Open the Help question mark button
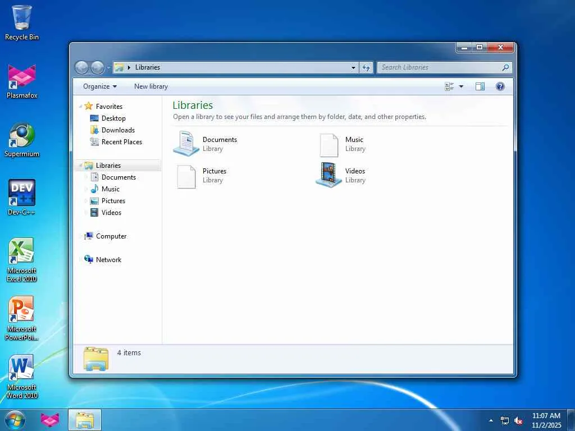575x431 pixels. [500, 86]
